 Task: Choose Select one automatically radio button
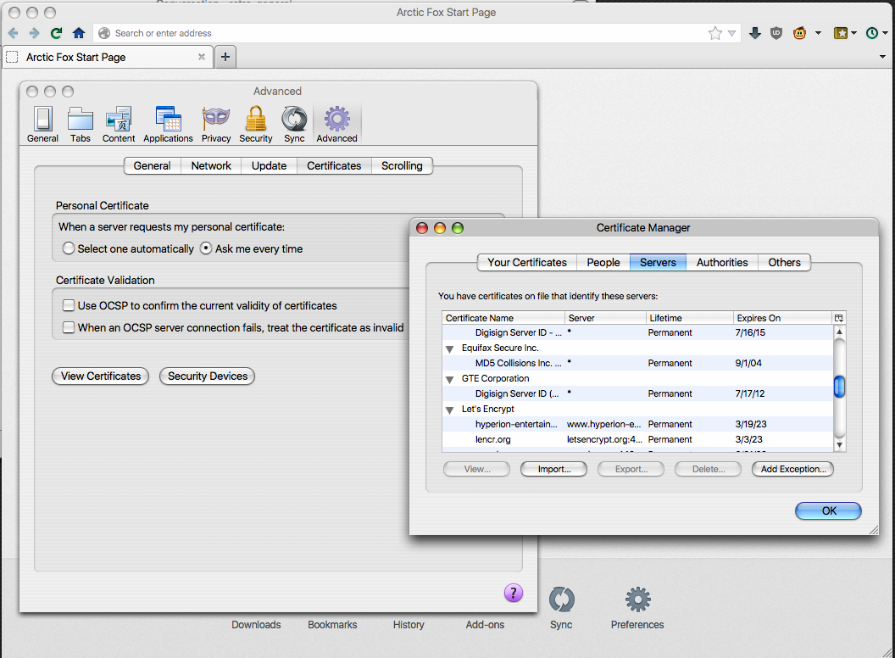point(69,248)
